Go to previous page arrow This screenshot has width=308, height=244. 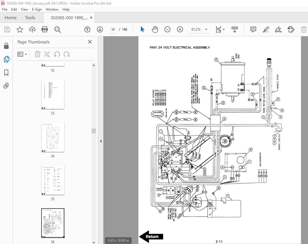pos(87,29)
